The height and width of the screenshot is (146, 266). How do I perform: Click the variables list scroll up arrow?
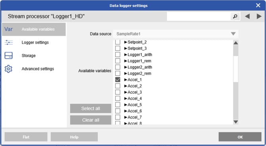pos(236,43)
